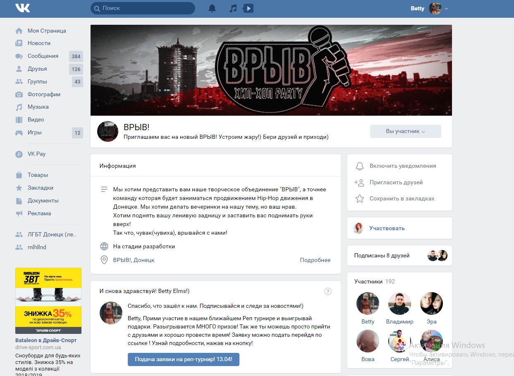Click the home icon next to Моя Страница
This screenshot has width=514, height=376.
point(19,31)
